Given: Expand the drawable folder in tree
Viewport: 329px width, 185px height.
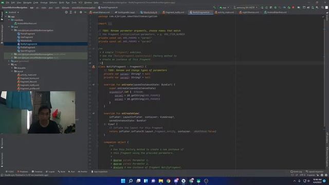Looking at the screenshot, I should [12, 68].
